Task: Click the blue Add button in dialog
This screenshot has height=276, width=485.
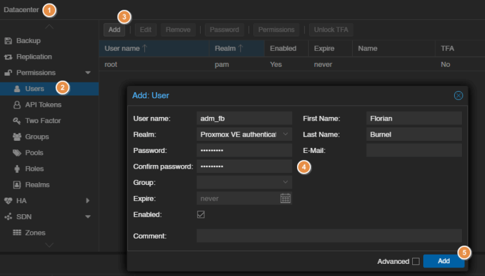Action: click(x=444, y=261)
